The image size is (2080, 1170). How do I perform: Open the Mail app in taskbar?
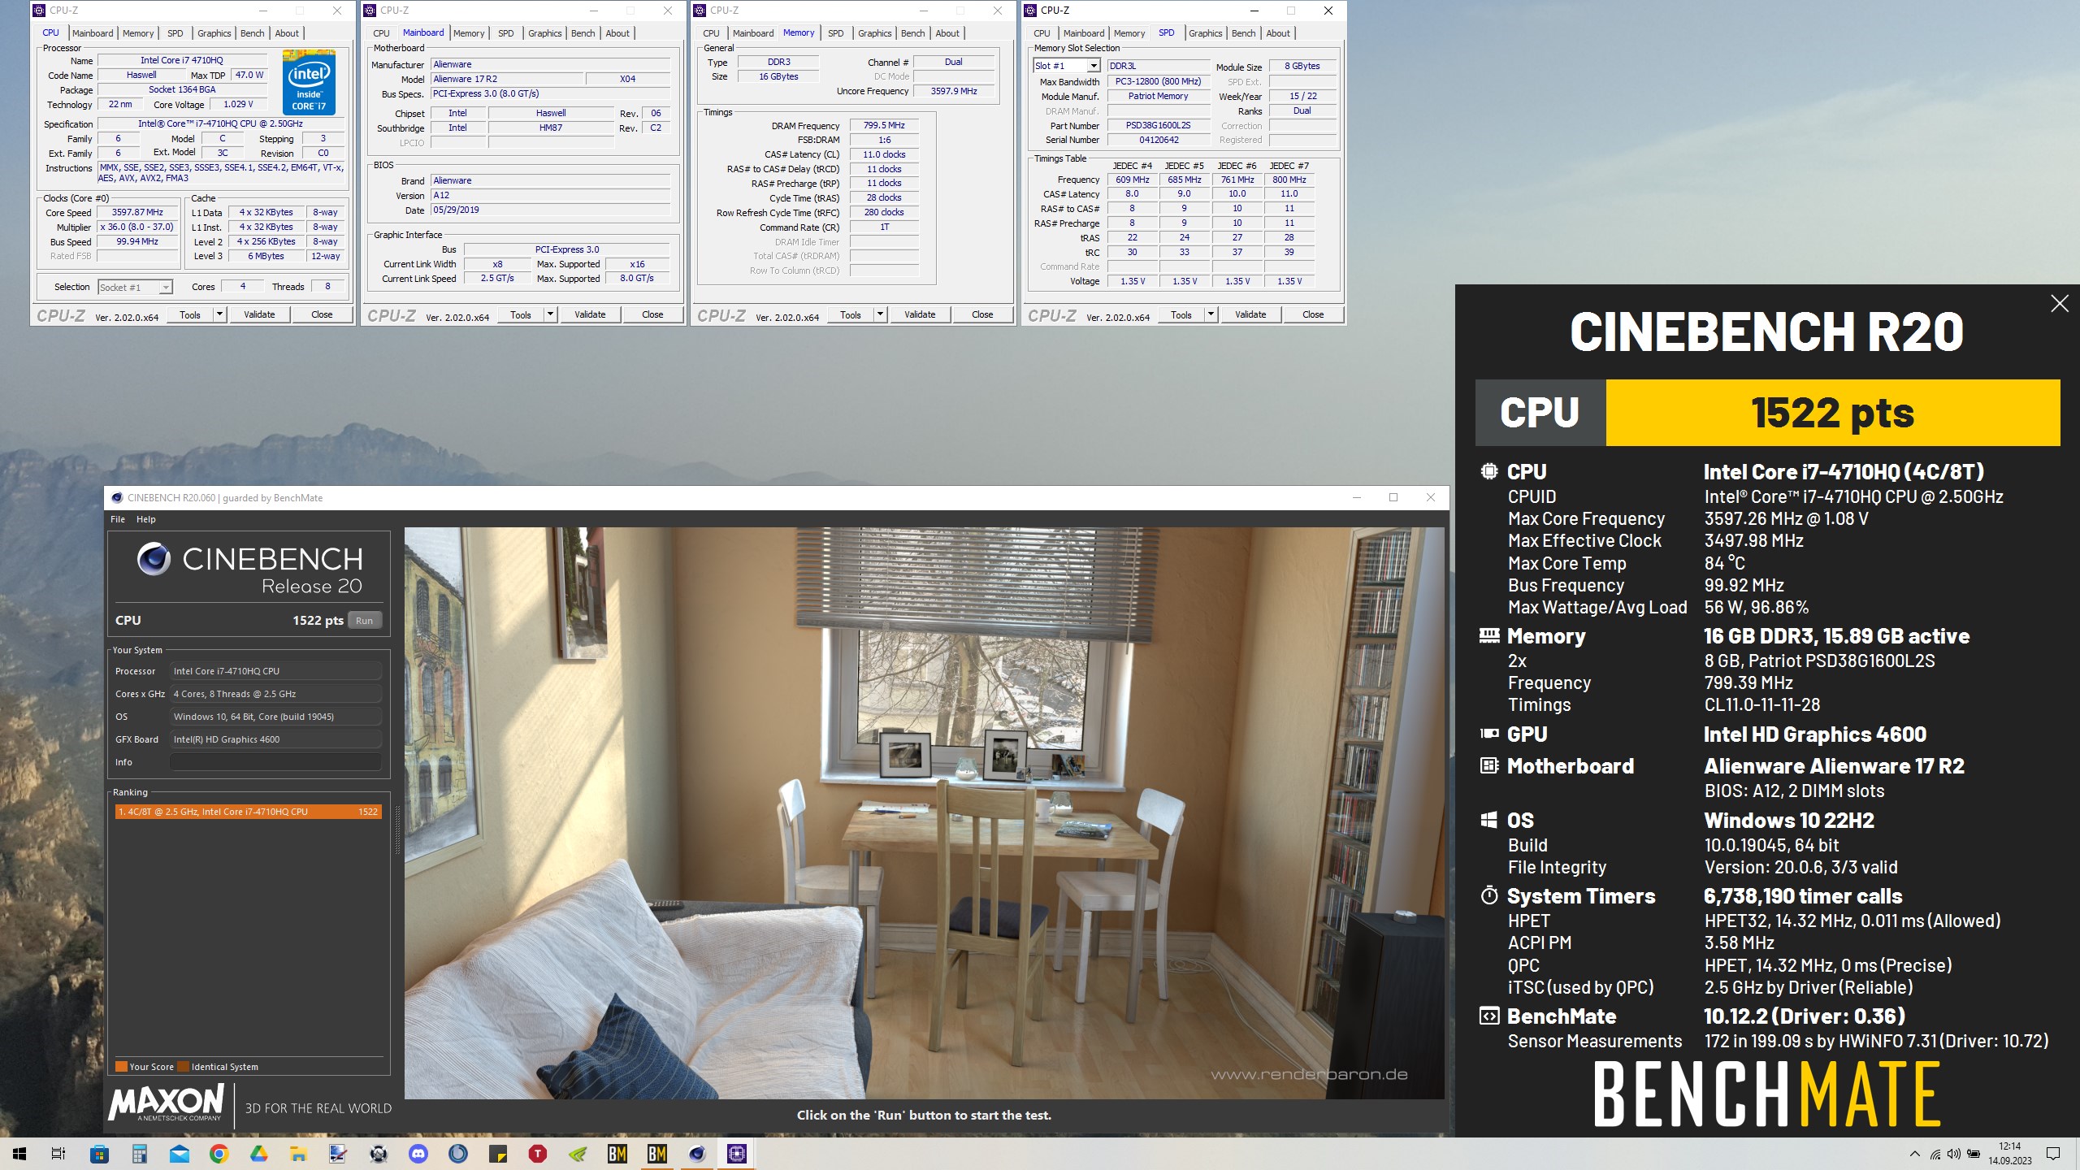[x=179, y=1154]
